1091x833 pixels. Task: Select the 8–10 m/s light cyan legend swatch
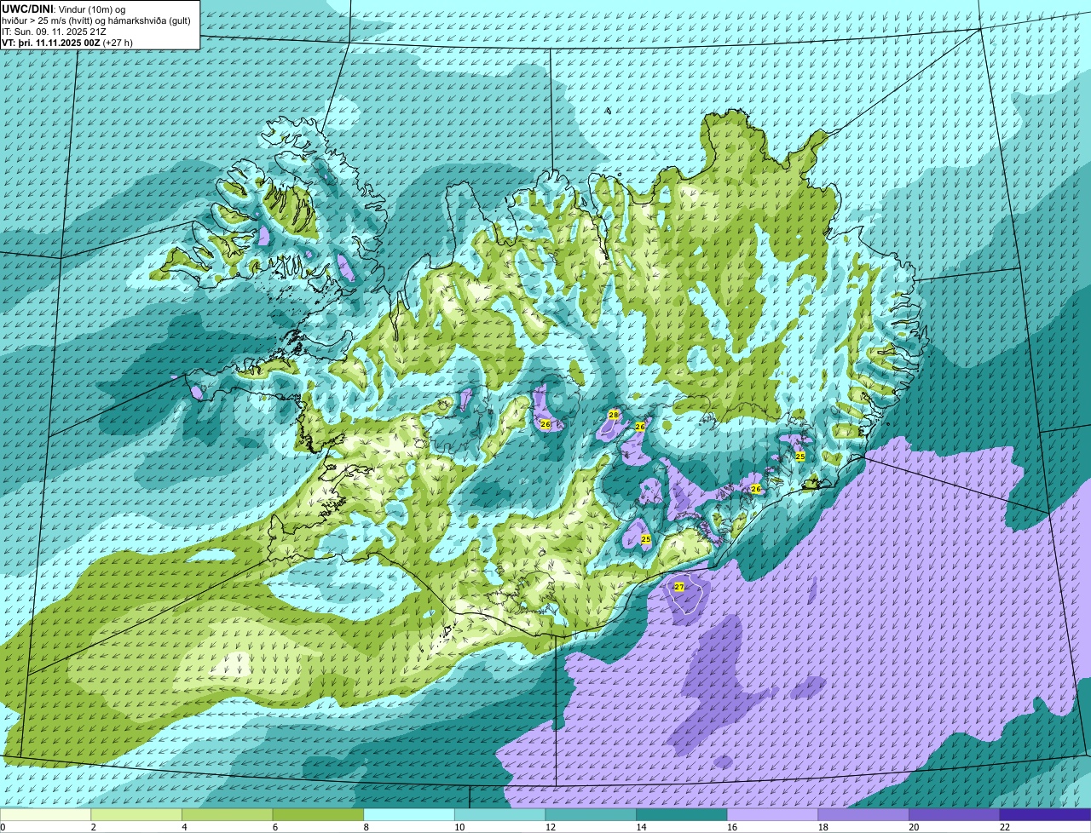point(409,814)
